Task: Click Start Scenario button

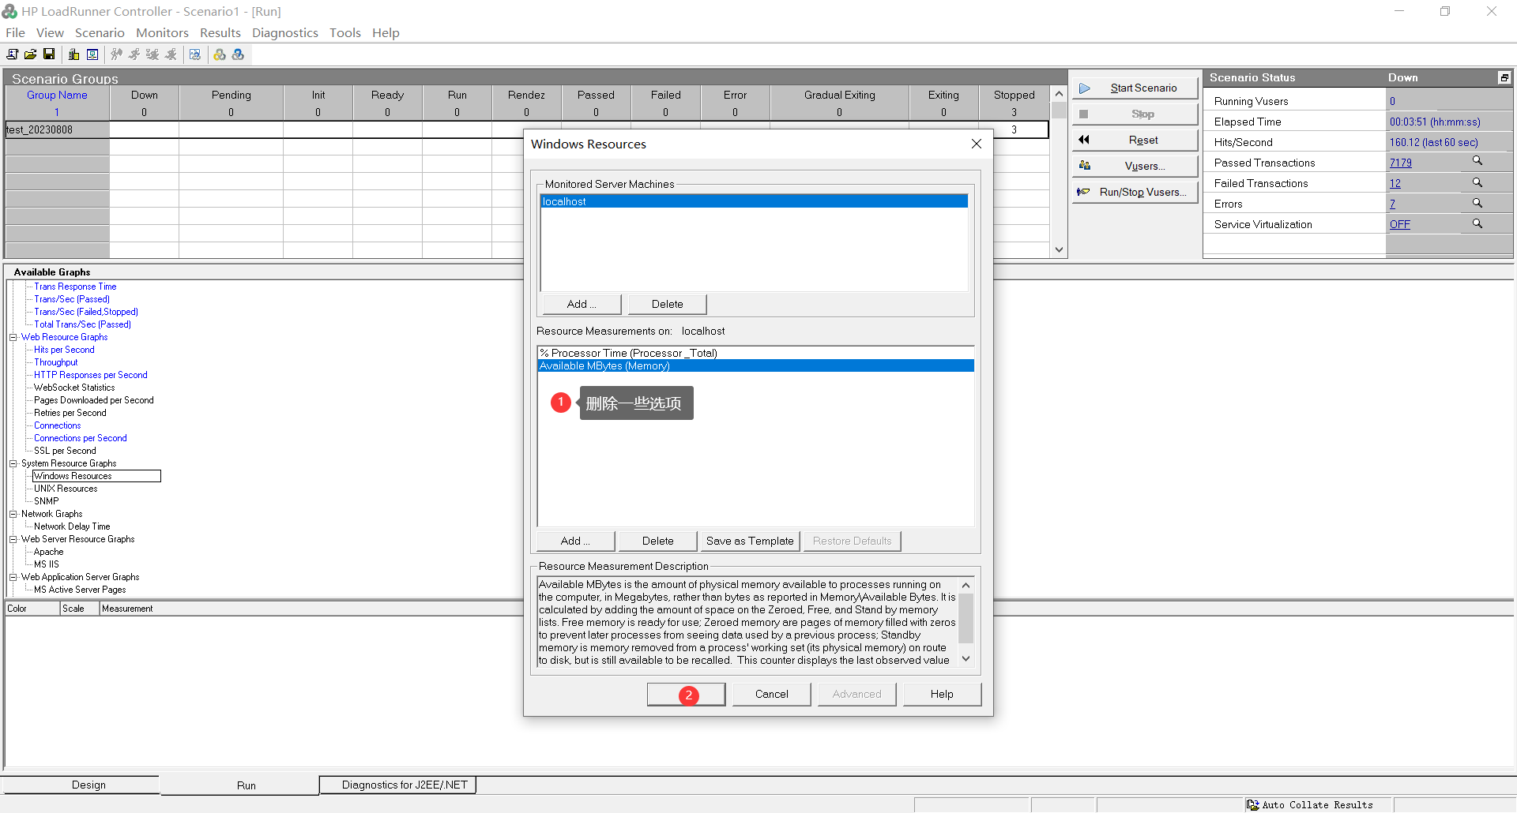Action: [1135, 88]
